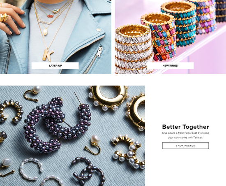226x186 pixels.
Task: Click the NEW RINGS! button
Action: [x=170, y=66]
